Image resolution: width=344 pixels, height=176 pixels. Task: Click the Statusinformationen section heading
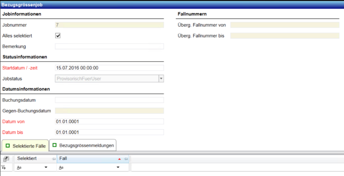[x=25, y=57]
